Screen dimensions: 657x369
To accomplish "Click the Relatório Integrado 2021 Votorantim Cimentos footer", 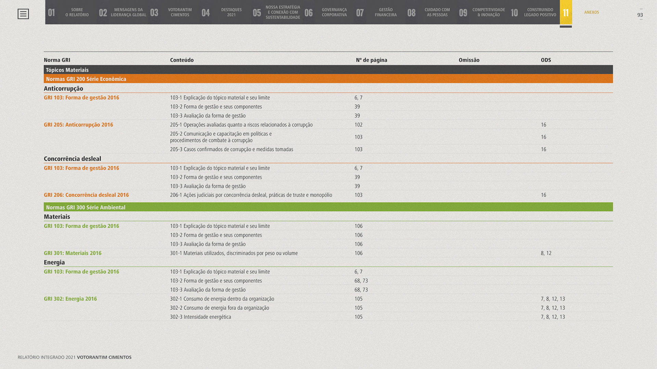I will coord(75,357).
